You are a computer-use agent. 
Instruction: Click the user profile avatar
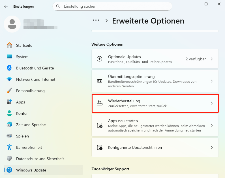click(x=12, y=24)
